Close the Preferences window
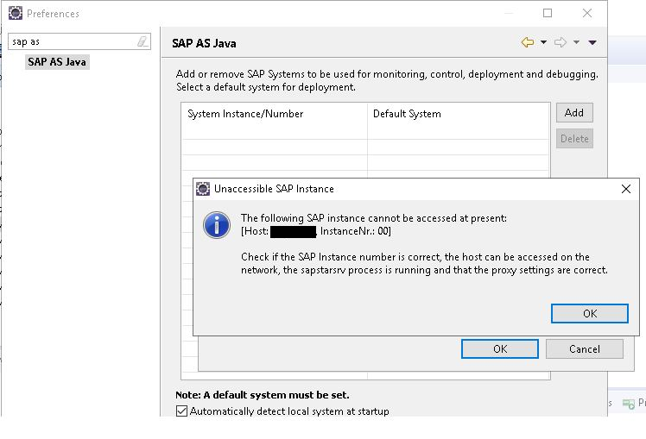This screenshot has width=646, height=439. 587,13
